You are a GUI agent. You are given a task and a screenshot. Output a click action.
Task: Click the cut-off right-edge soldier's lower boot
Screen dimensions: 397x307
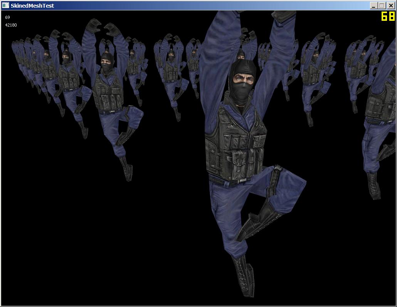pyautogui.click(x=373, y=185)
